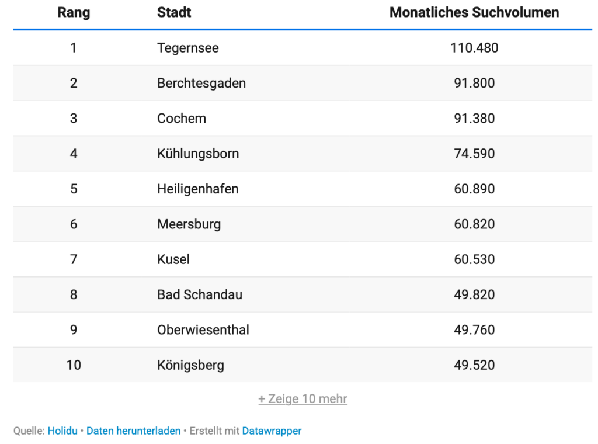Select the Berchtesgaden city cell
598x444 pixels.
[x=201, y=83]
